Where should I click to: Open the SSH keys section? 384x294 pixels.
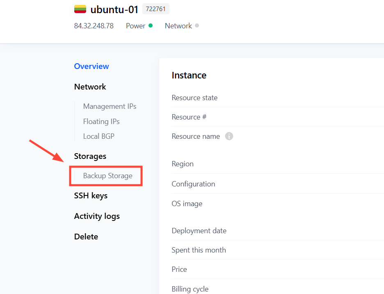click(x=91, y=195)
